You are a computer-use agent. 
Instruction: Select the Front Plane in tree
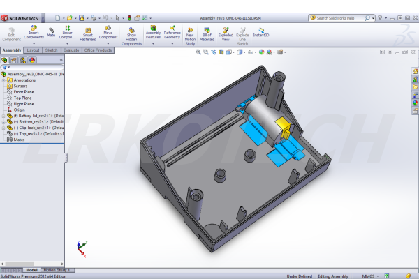(23, 91)
